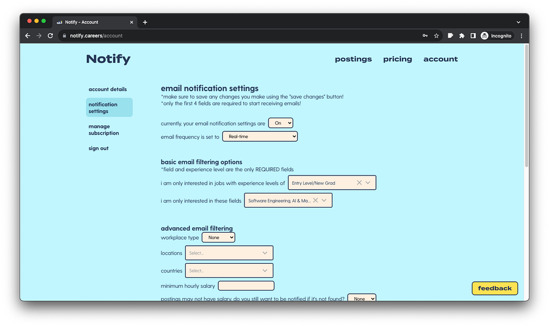
Task: Click the password key icon in address bar
Action: 425,35
